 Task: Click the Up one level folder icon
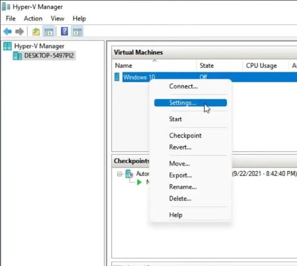click(36, 32)
